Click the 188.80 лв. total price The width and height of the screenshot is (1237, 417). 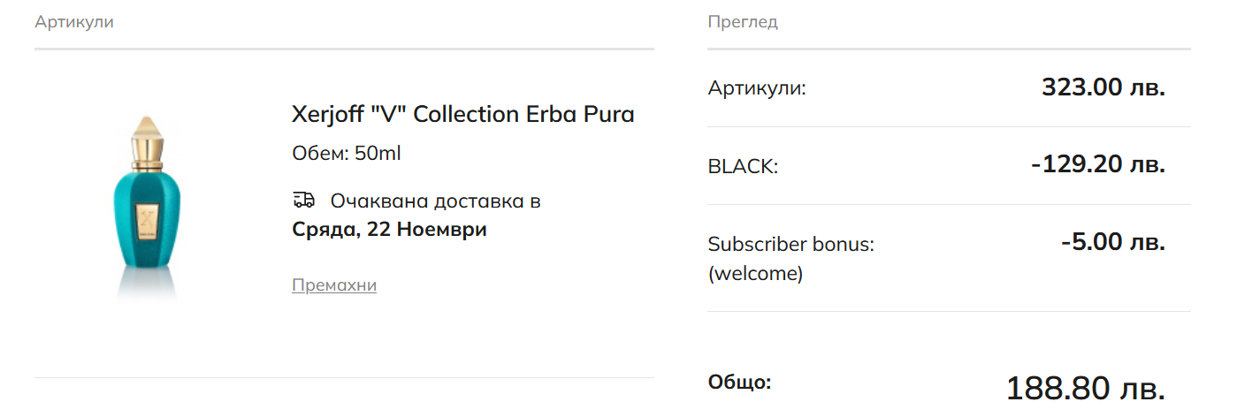tap(1085, 389)
